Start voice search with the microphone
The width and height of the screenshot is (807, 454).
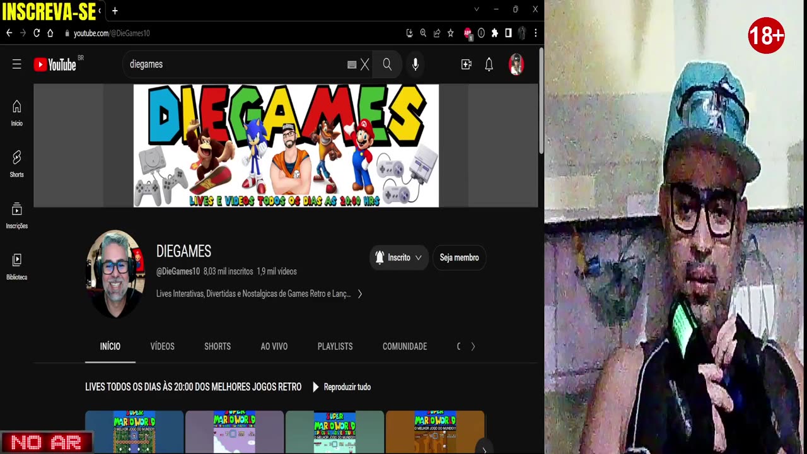(x=415, y=64)
